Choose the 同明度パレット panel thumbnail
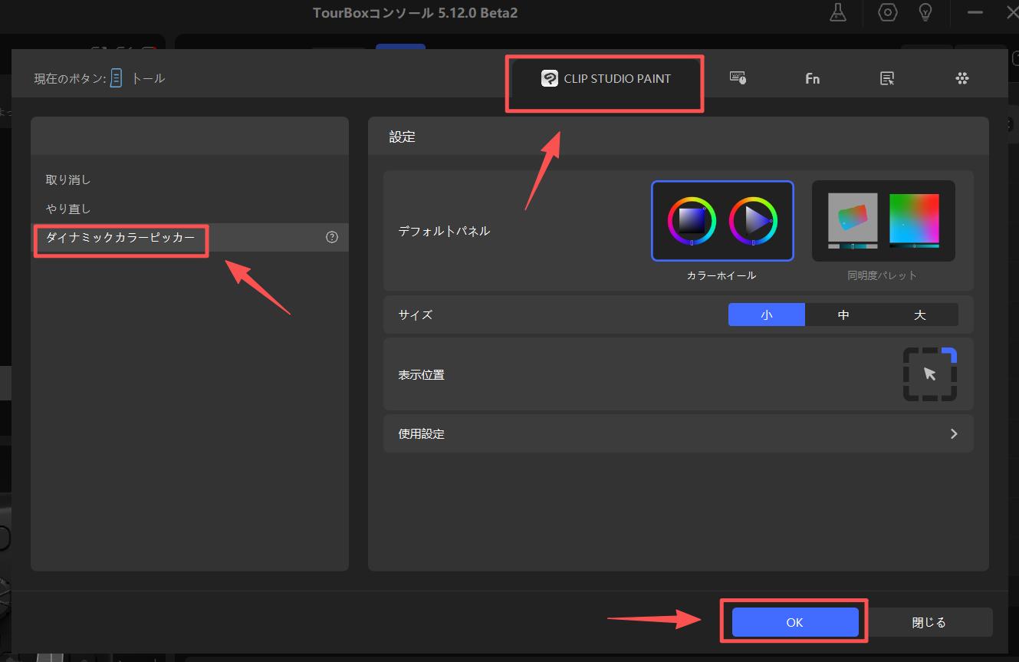This screenshot has width=1019, height=662. 883,221
